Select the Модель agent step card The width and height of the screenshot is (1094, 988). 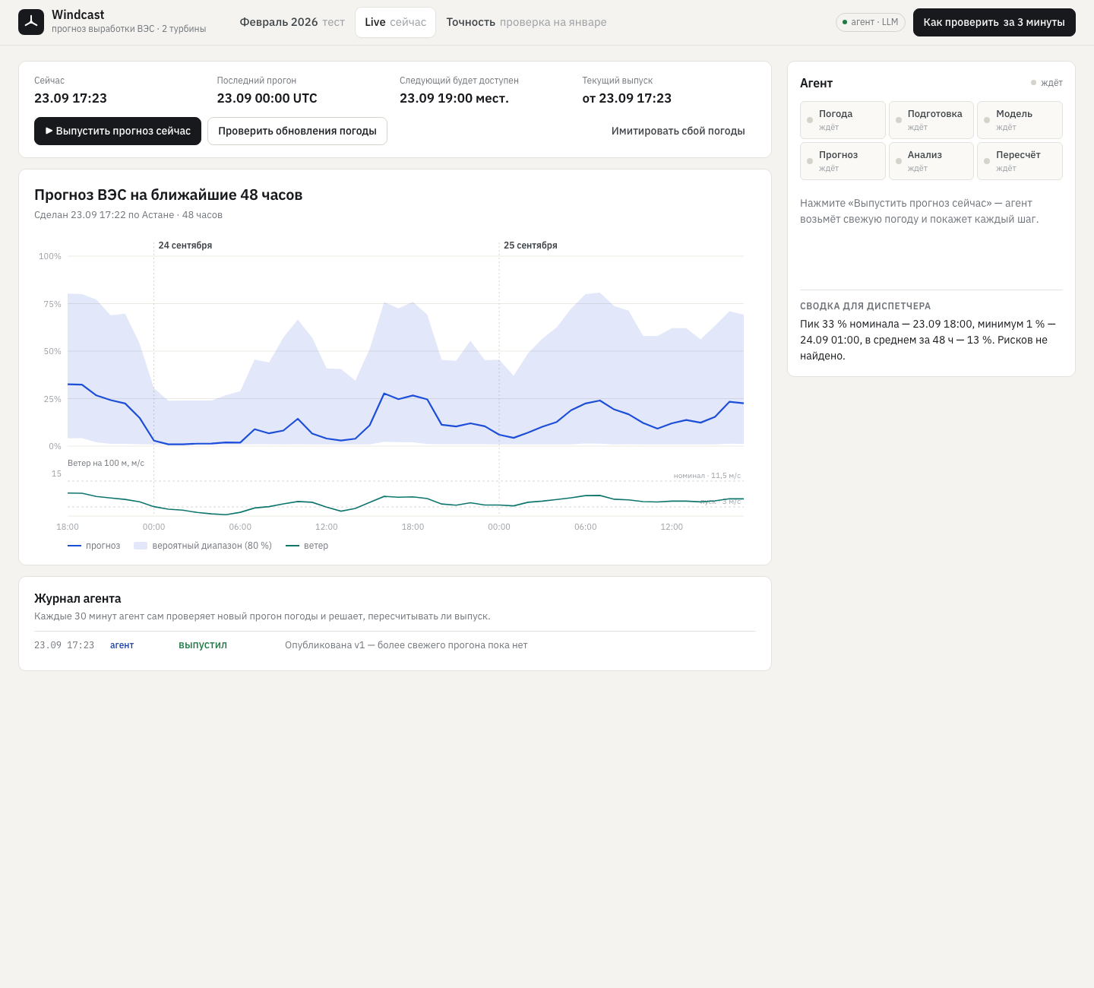click(x=1020, y=120)
